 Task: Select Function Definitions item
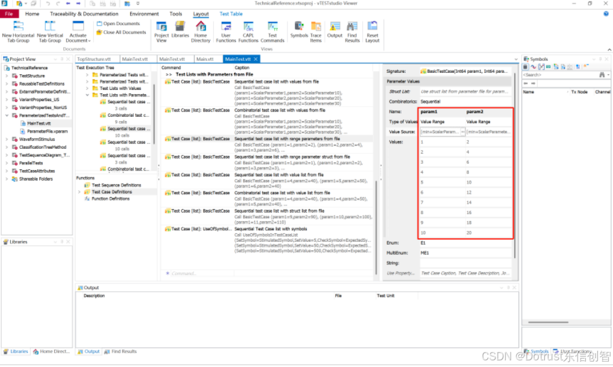pyautogui.click(x=110, y=198)
